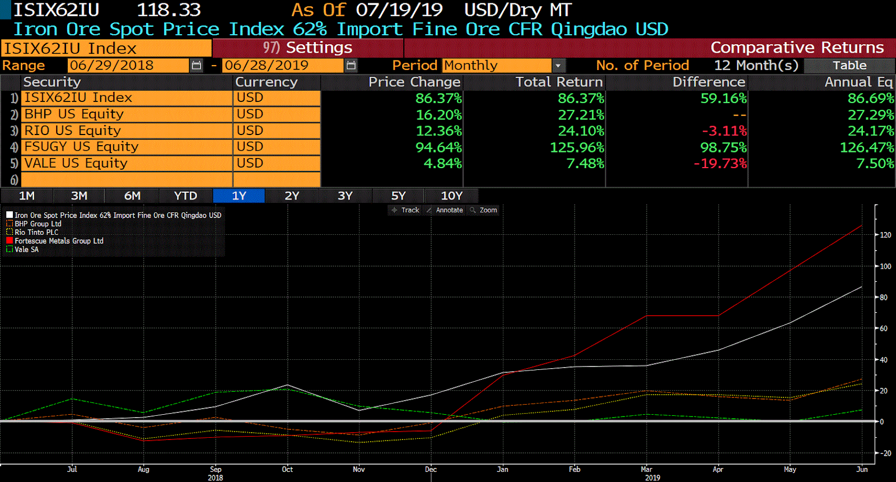Click the empty sixth security row
This screenshot has height=482, width=896.
click(127, 179)
